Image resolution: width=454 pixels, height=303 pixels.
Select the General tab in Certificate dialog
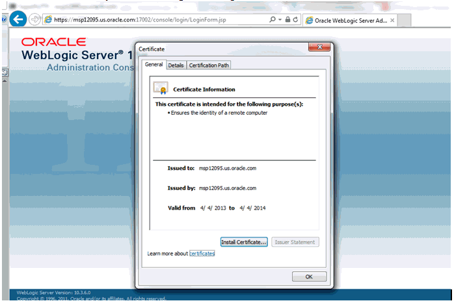tap(154, 64)
